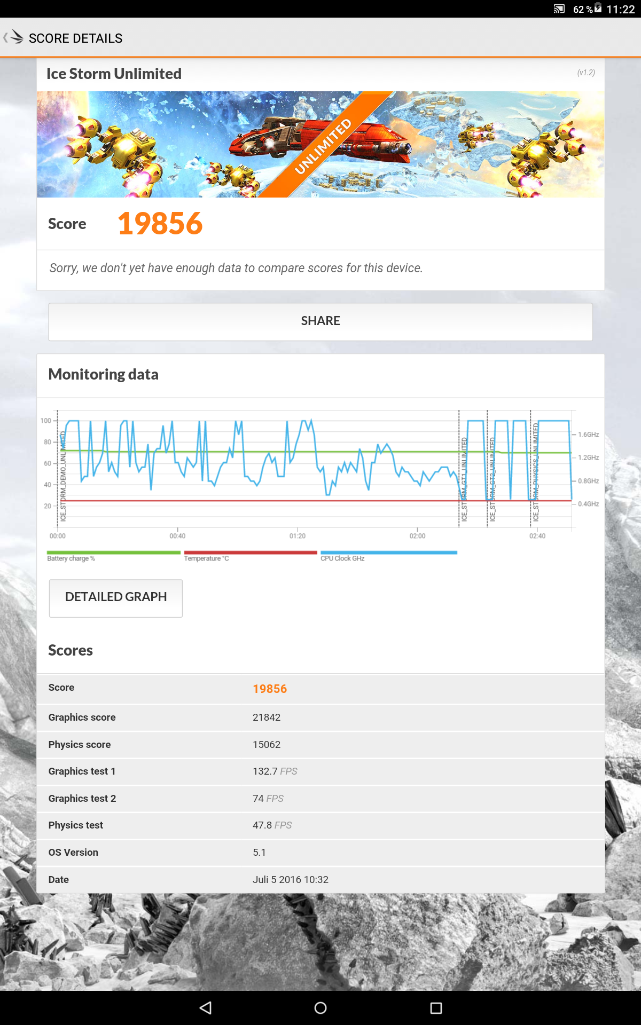641x1025 pixels.
Task: Tap the cast icon in status bar
Action: click(559, 9)
